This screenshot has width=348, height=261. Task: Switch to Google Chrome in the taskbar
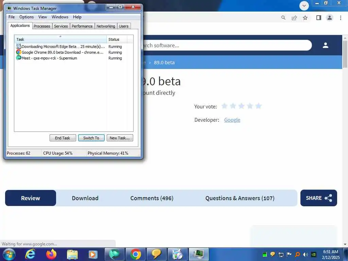point(135,254)
